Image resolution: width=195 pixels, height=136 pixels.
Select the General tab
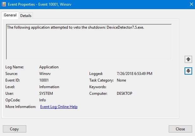point(10,15)
